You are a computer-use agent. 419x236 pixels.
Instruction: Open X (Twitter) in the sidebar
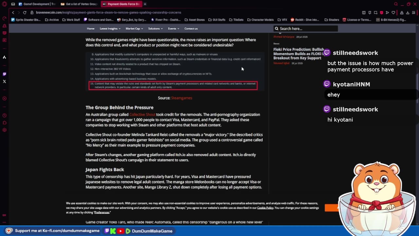pyautogui.click(x=4, y=81)
